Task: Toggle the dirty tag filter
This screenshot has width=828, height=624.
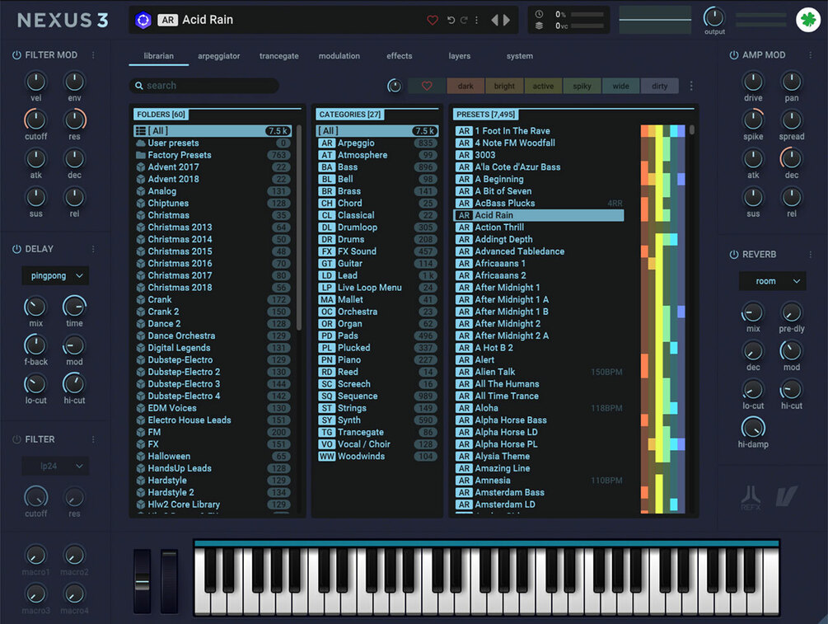Action: tap(660, 86)
